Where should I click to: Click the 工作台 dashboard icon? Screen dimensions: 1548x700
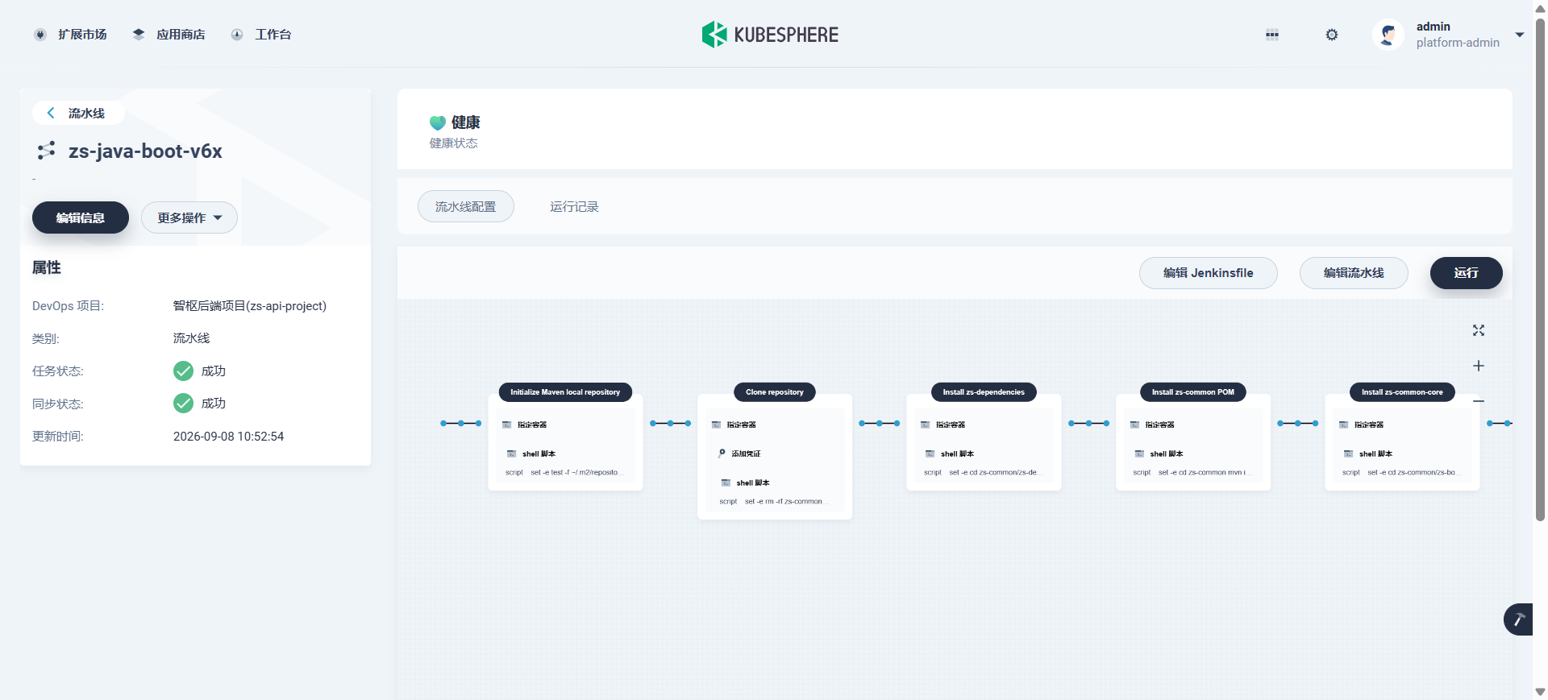[x=237, y=35]
